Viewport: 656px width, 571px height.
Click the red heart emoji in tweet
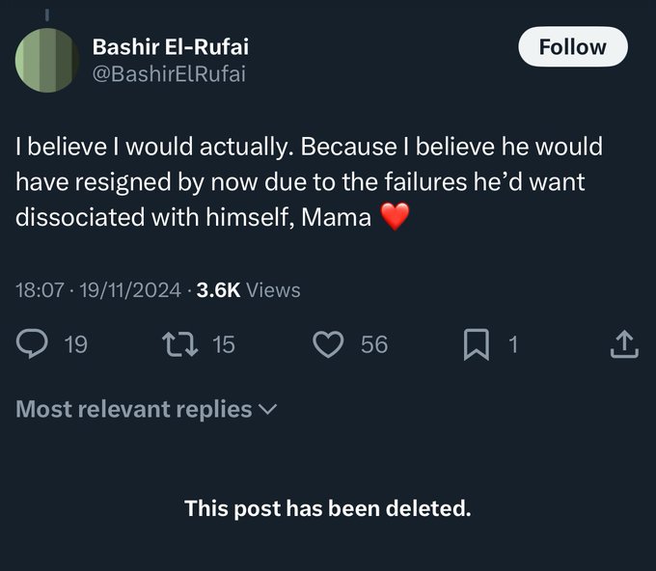[396, 217]
